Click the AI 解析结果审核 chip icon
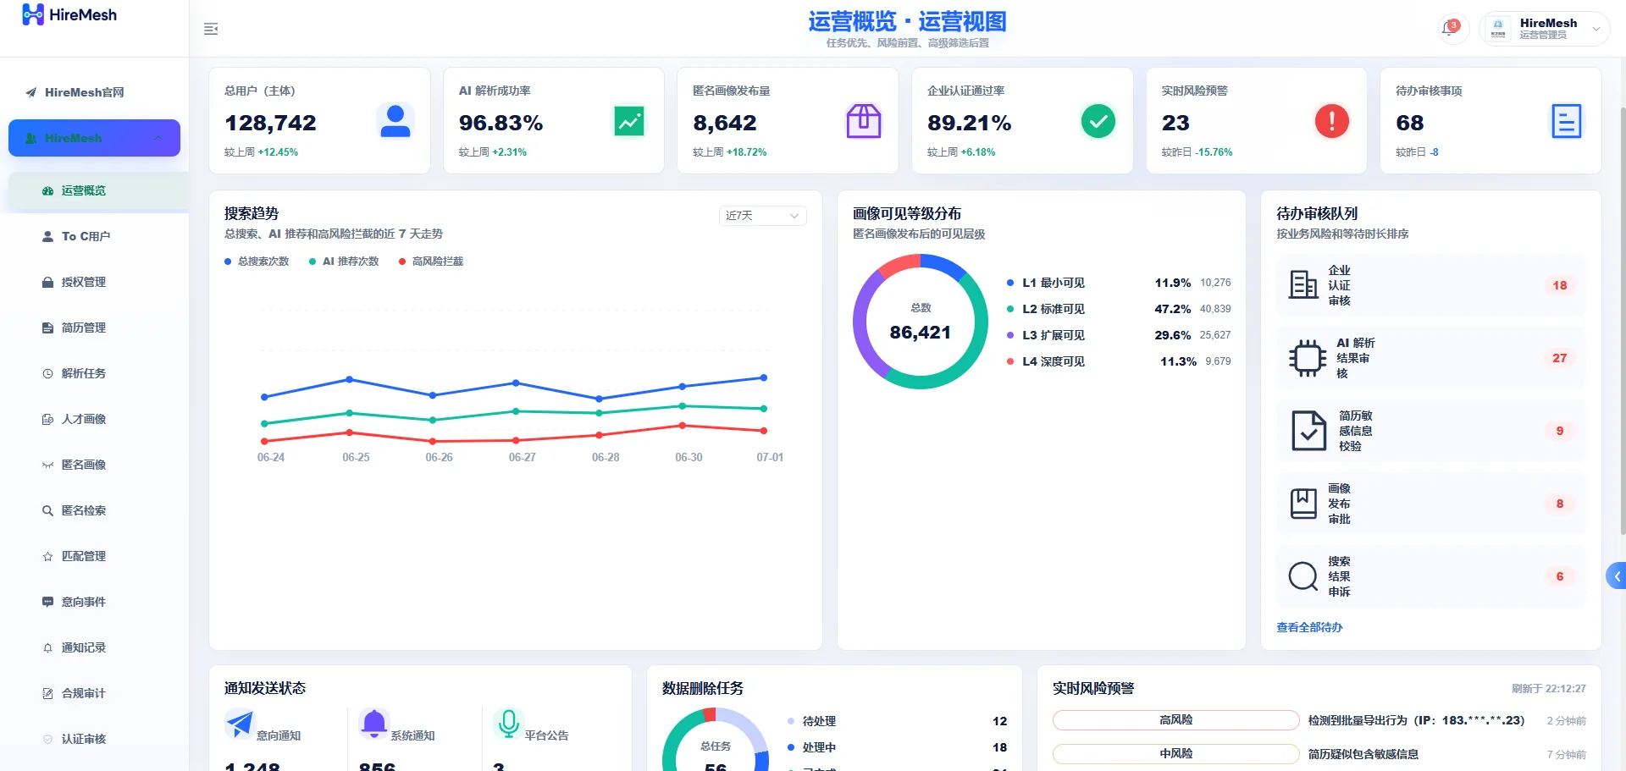 point(1308,358)
